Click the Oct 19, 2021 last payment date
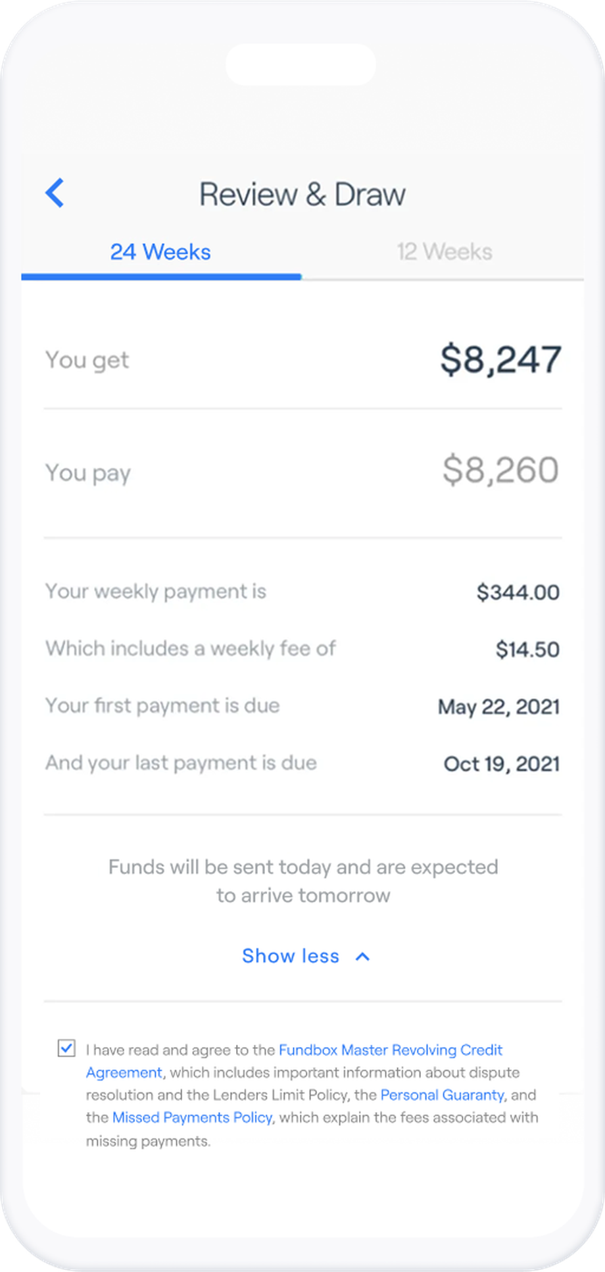Screen dimensions: 605x1272 [x=502, y=764]
